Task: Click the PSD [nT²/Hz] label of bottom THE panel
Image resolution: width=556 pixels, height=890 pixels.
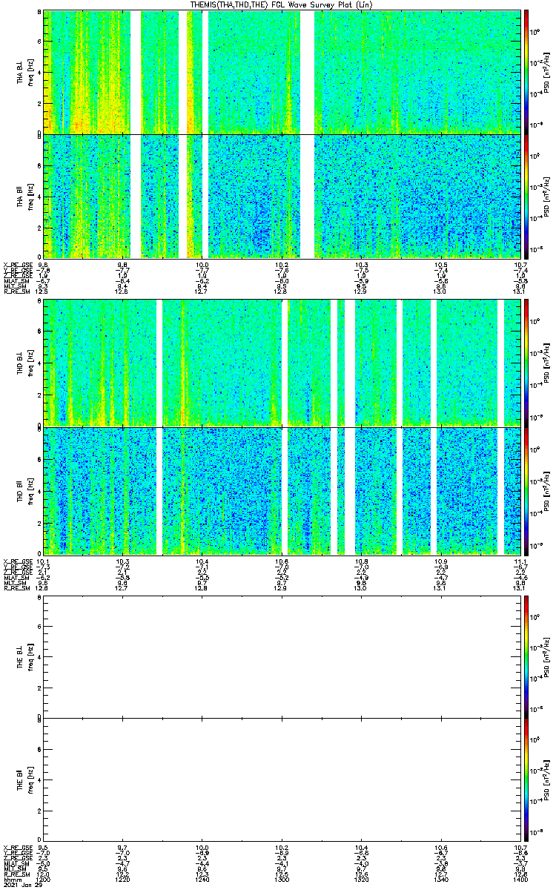Action: coord(546,779)
